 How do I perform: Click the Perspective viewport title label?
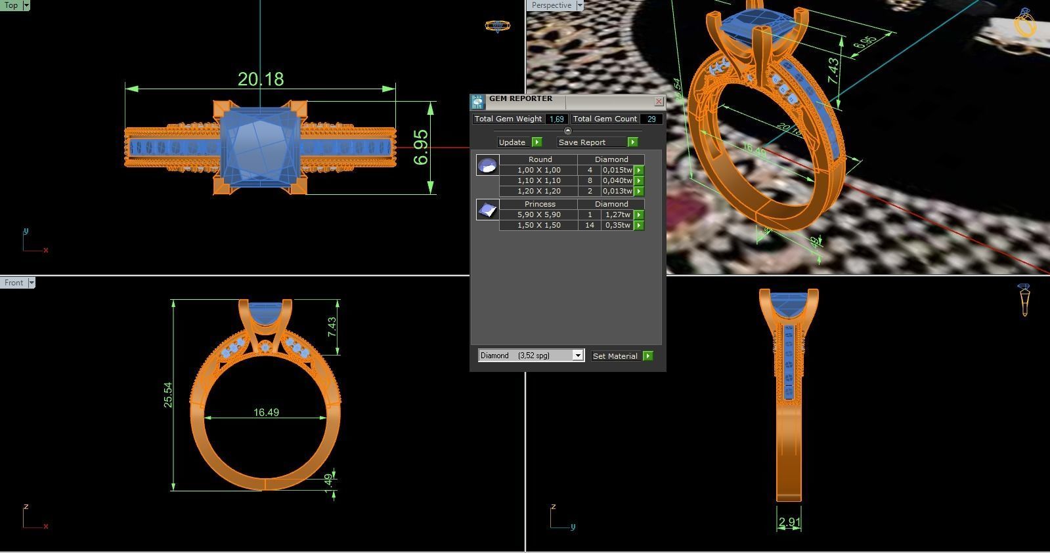pos(552,5)
